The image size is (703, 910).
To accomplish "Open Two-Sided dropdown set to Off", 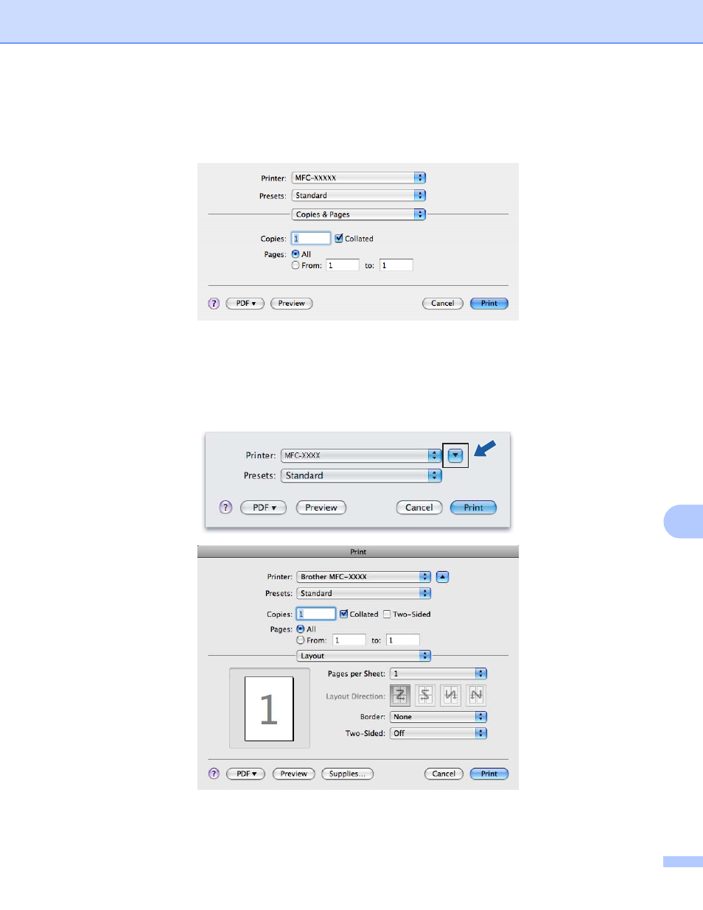I will tap(438, 733).
